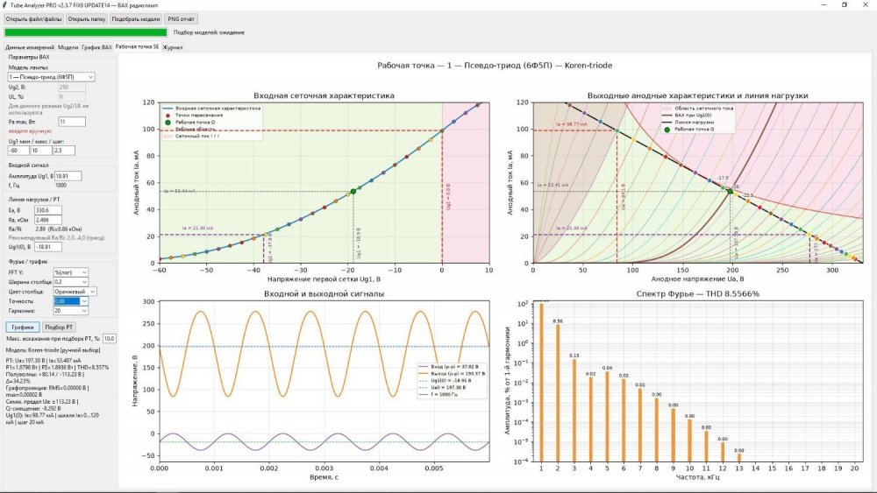
Task: Click the Открыть файл/файлы button
Action: (x=33, y=19)
